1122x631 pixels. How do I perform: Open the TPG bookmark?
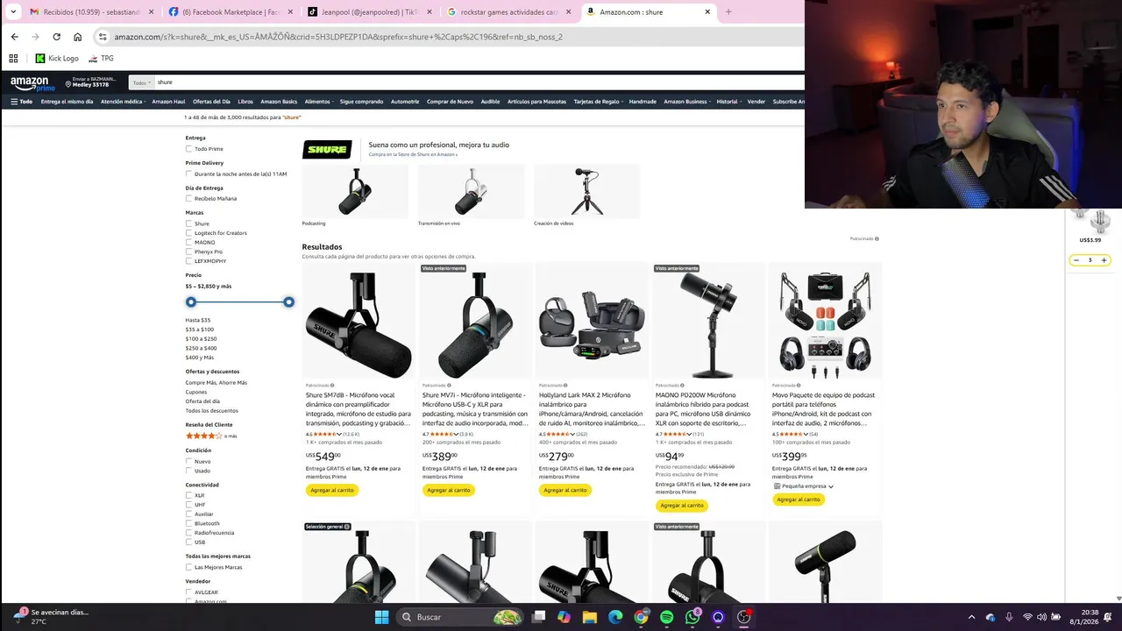point(101,59)
